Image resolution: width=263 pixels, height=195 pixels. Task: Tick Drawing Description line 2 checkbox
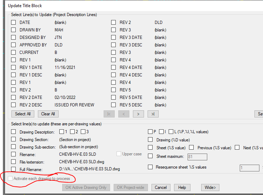[72, 132]
